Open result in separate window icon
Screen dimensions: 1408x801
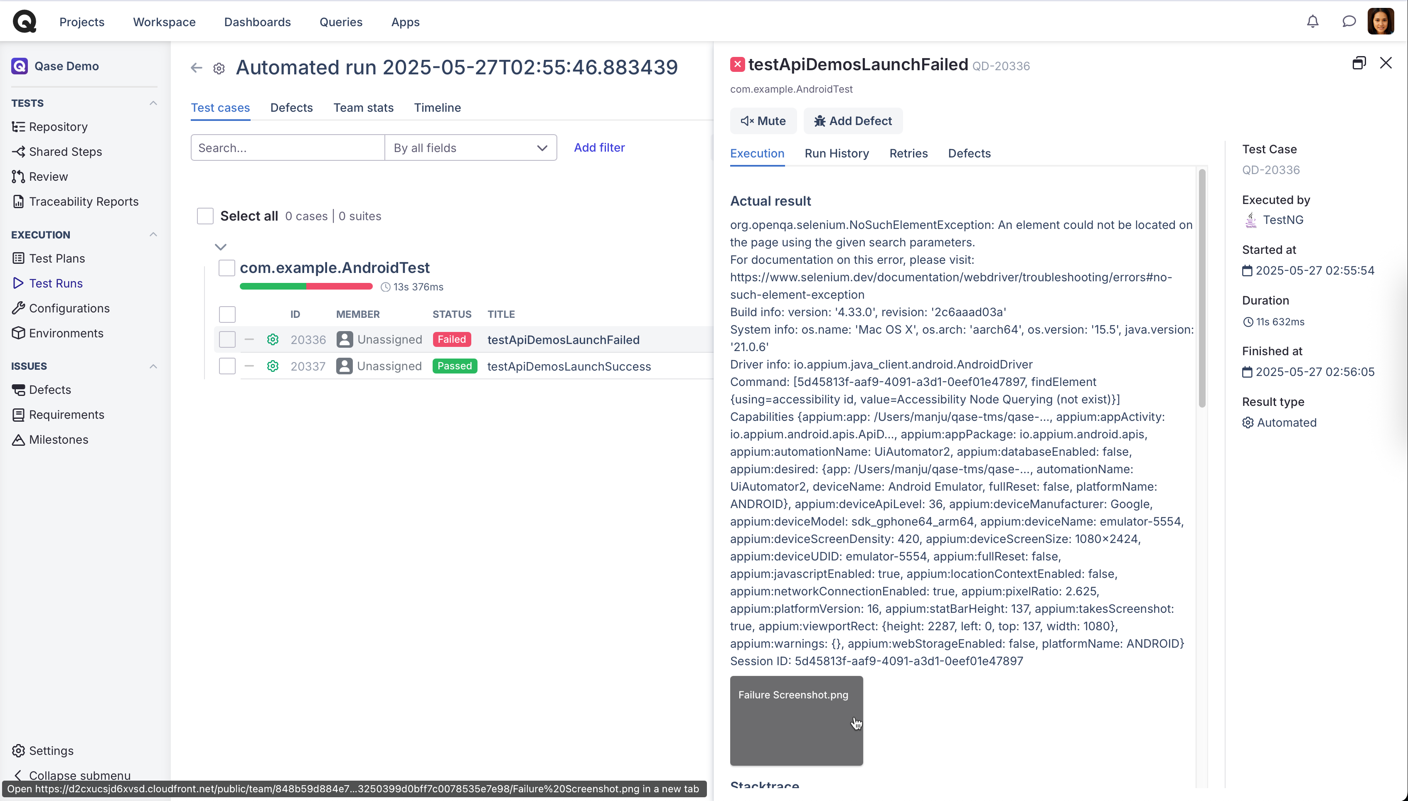click(1359, 63)
